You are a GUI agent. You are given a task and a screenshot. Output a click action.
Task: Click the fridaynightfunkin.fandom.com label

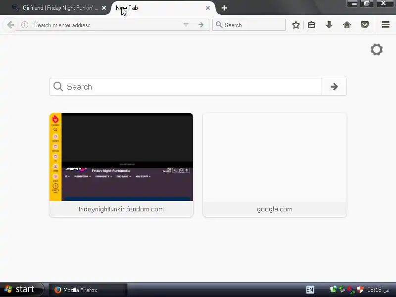(121, 209)
